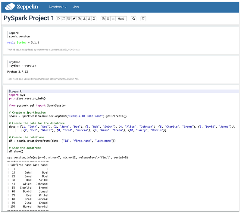Click 'Python 3.7.12' output text
Screen dimensions: 241x213
point(18,72)
